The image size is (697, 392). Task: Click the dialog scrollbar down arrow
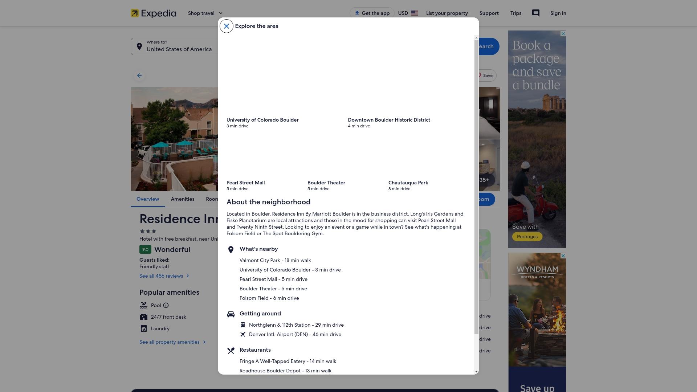(476, 372)
